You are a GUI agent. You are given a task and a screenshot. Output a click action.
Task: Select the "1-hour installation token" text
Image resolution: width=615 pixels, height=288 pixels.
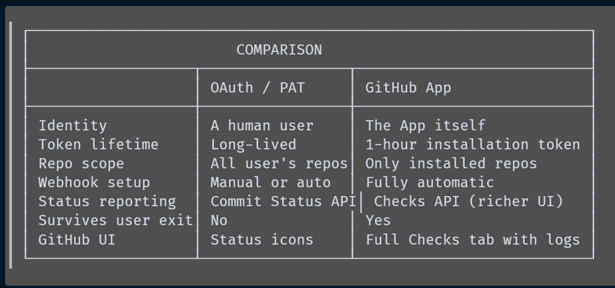[473, 144]
